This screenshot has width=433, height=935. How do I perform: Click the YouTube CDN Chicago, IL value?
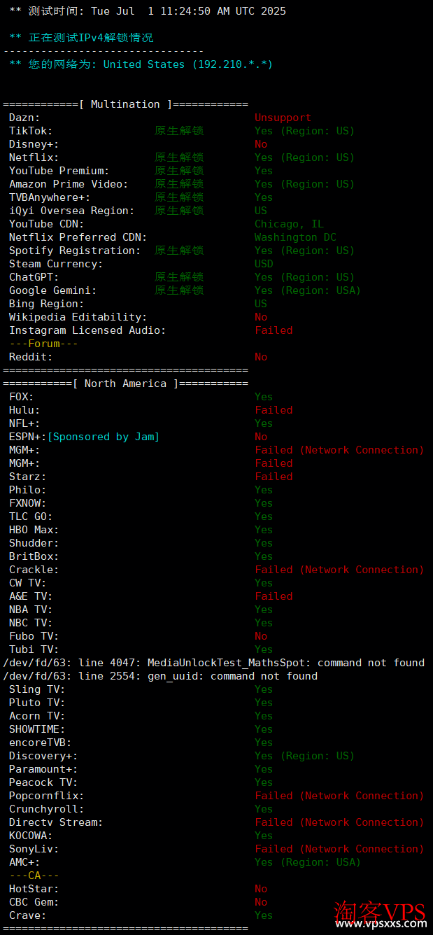pyautogui.click(x=289, y=224)
